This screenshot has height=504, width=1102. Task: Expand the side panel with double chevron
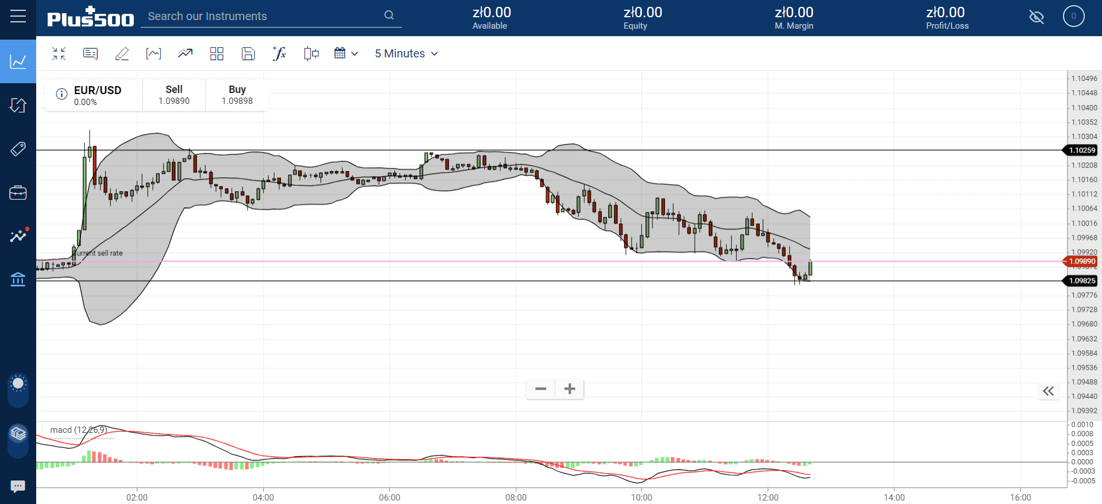click(x=1049, y=391)
